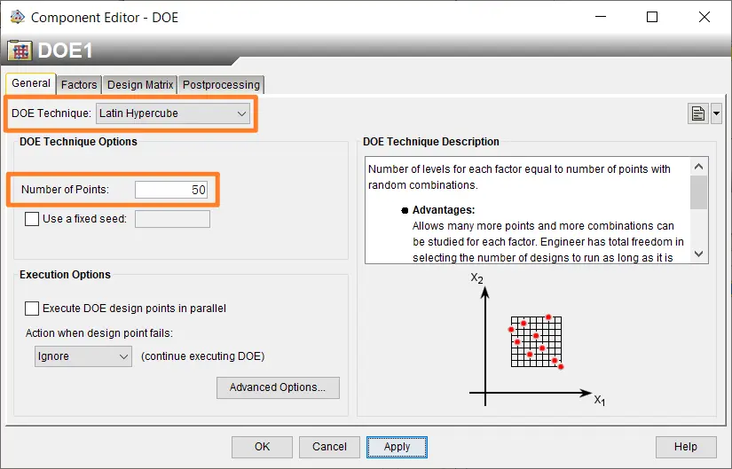The width and height of the screenshot is (732, 469).
Task: Click the document notes icon at right
Action: tap(697, 113)
